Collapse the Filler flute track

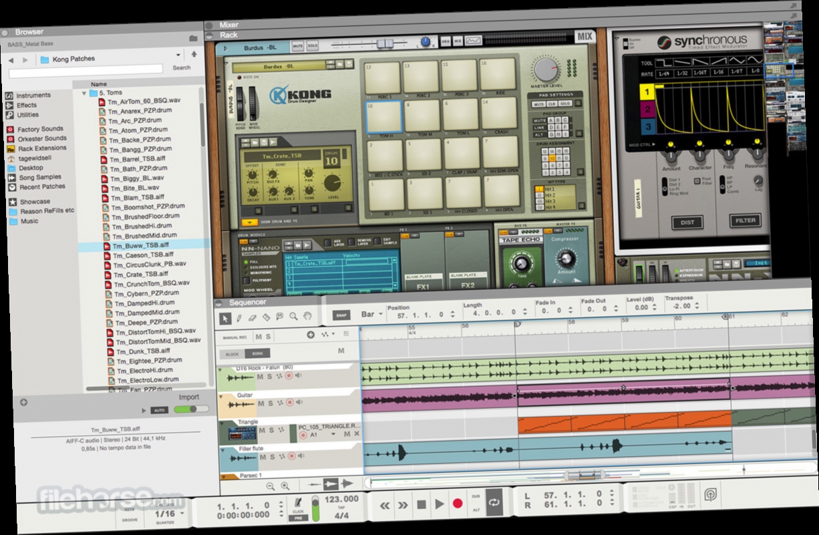coord(223,450)
